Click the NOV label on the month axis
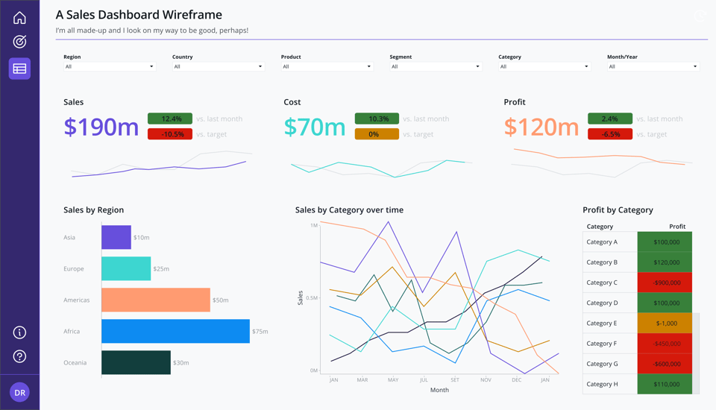Image resolution: width=716 pixels, height=410 pixels. 486,380
